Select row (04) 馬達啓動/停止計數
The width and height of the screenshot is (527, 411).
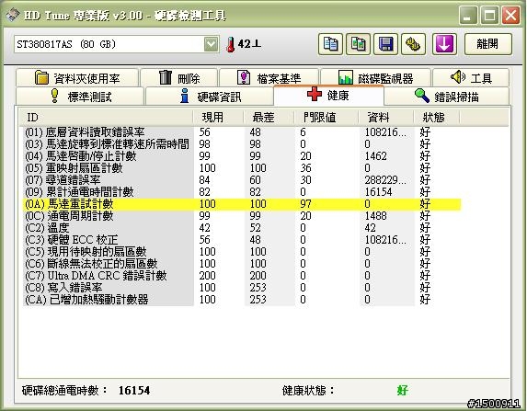[242, 156]
